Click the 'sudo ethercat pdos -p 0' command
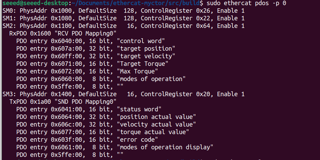This screenshot has width=320, height=160. 246,3
